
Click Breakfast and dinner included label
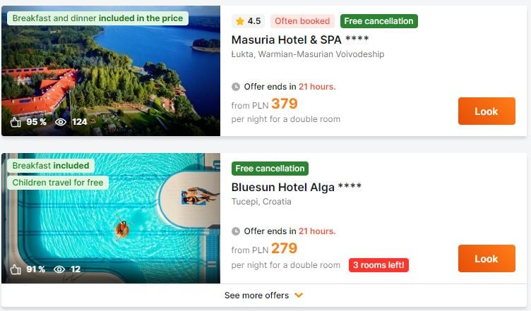(97, 18)
